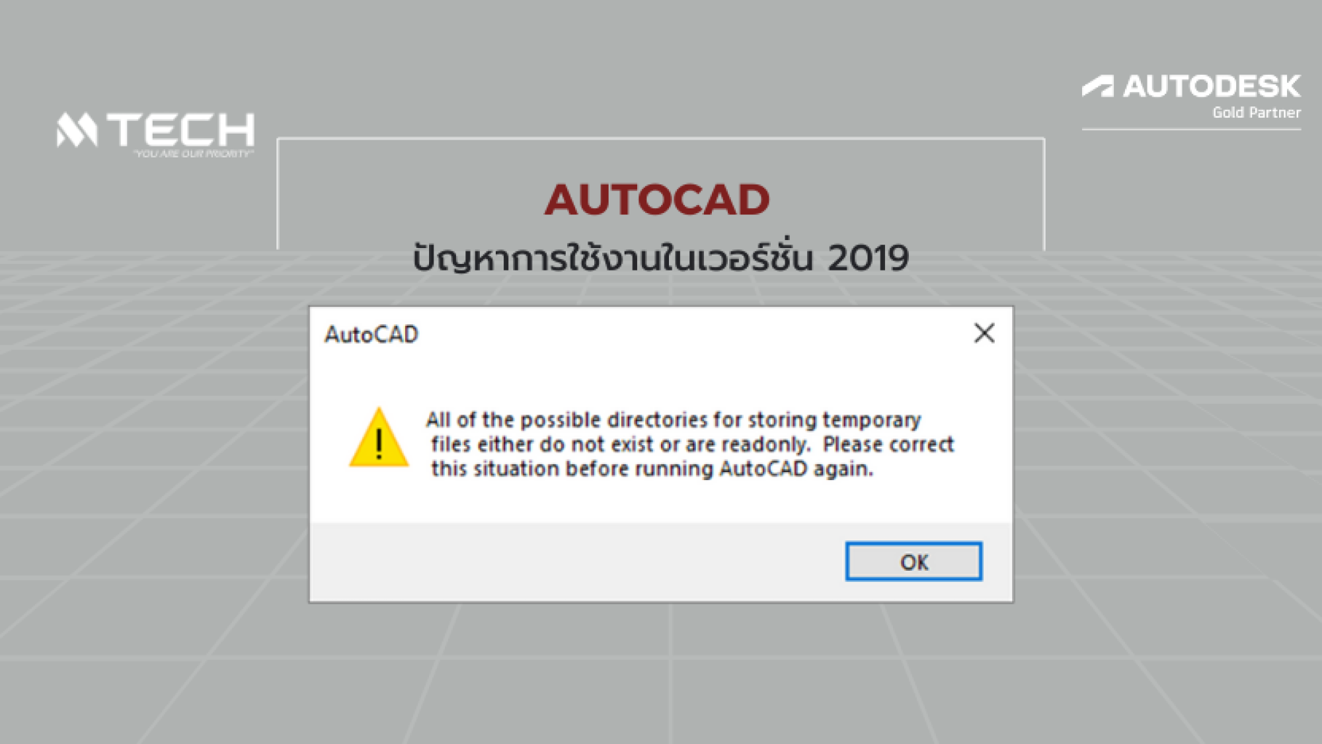The image size is (1322, 744).
Task: Click the AutoCAD title in dialog bar
Action: (371, 335)
